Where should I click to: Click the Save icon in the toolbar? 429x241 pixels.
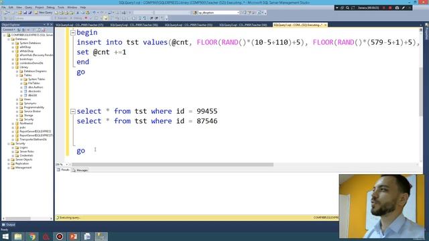tap(25, 13)
